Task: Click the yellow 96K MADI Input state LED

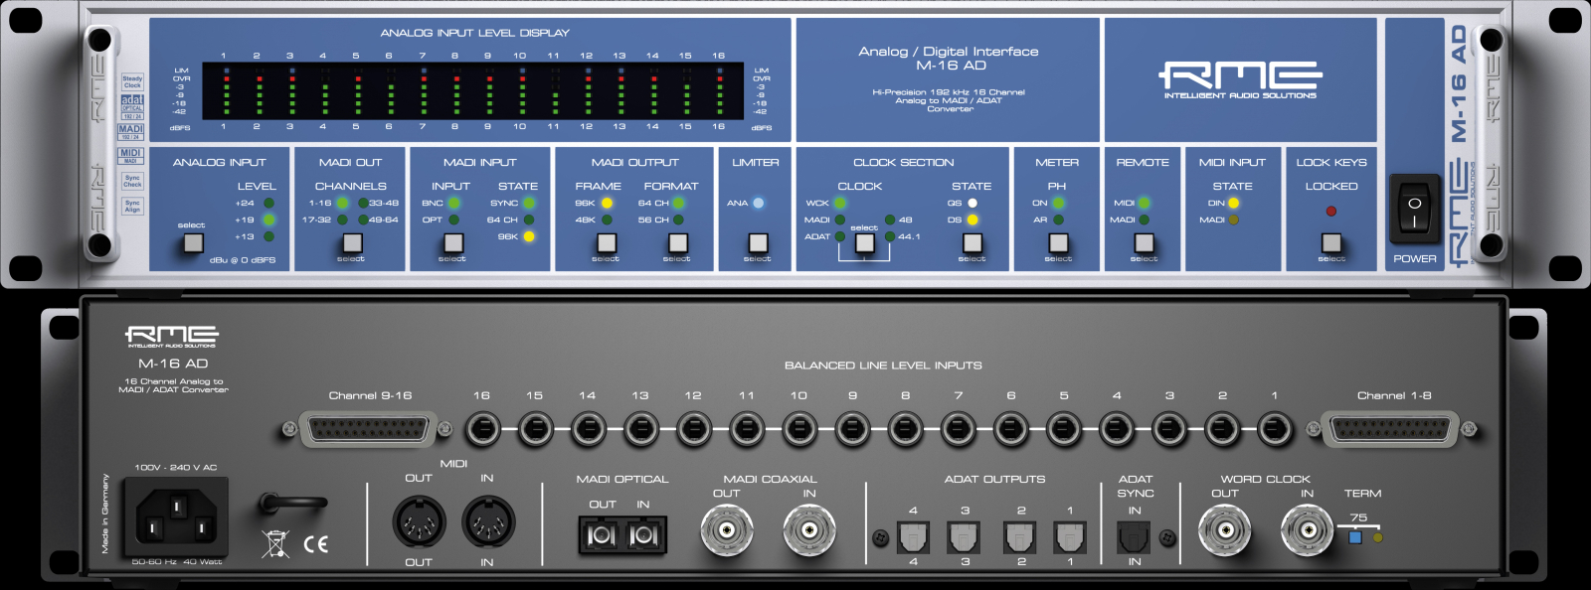Action: [x=529, y=236]
